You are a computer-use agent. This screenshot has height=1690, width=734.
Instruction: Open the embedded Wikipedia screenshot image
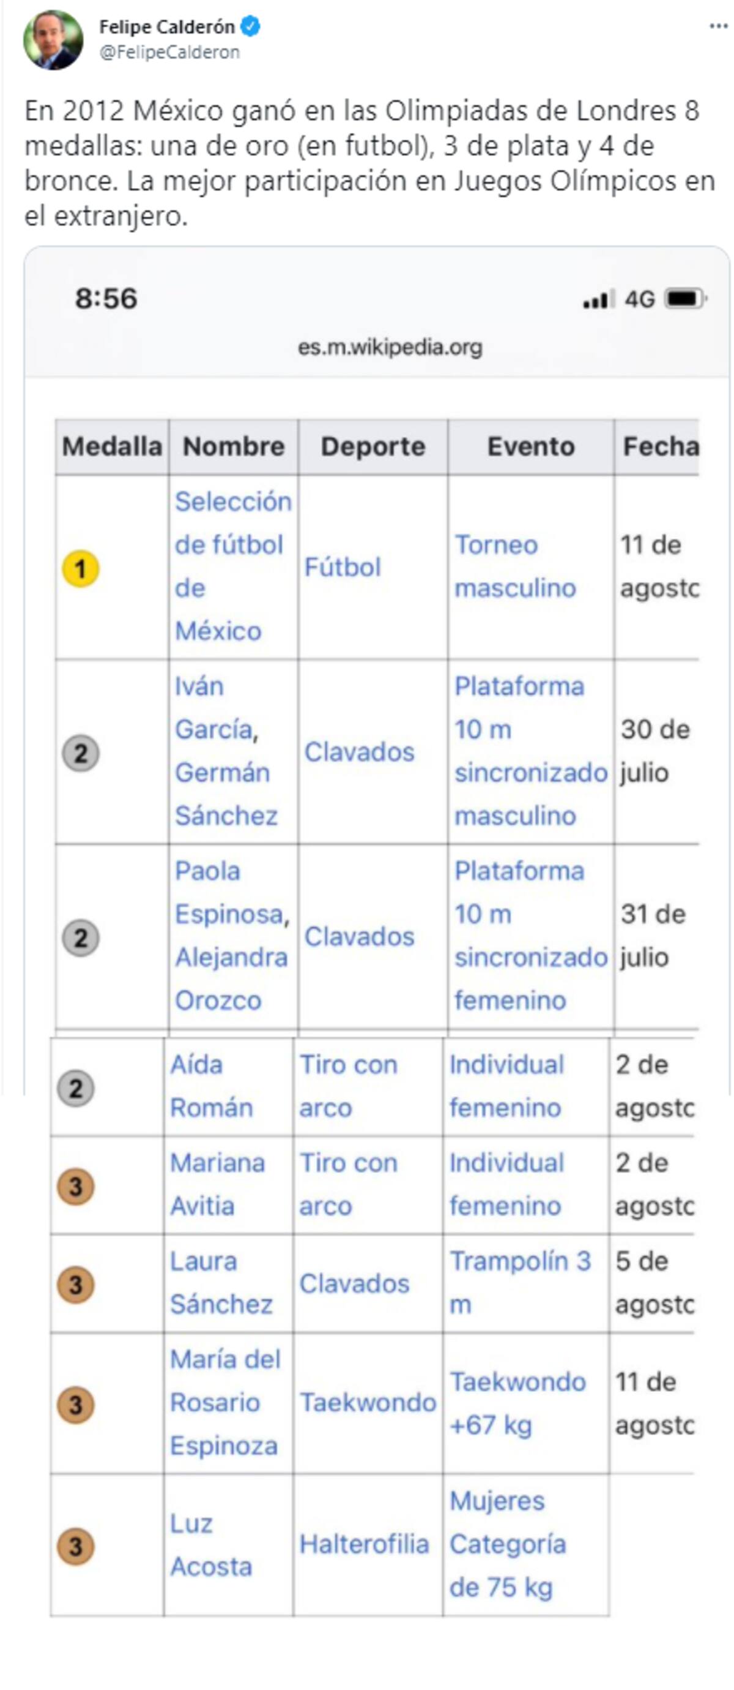coord(377,931)
